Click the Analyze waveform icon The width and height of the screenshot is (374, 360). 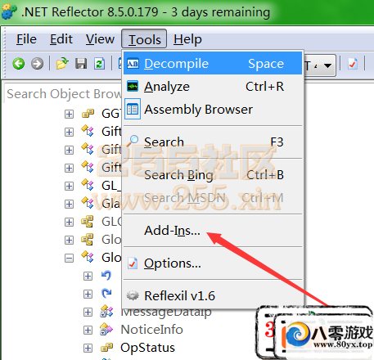(133, 87)
